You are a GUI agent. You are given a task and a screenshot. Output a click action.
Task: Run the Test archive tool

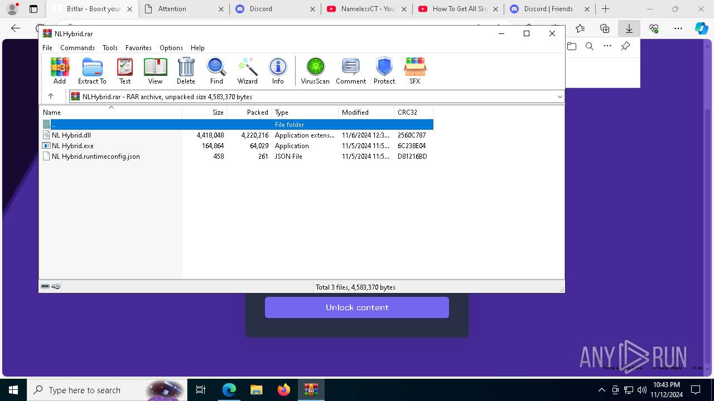point(125,71)
